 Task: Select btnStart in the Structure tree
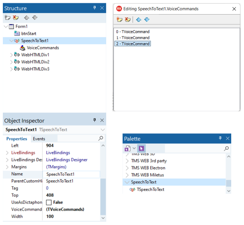pyautogui.click(x=29, y=34)
